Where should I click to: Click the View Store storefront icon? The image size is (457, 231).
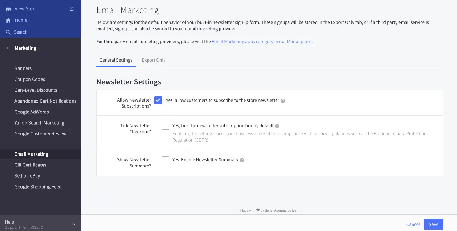click(x=8, y=9)
